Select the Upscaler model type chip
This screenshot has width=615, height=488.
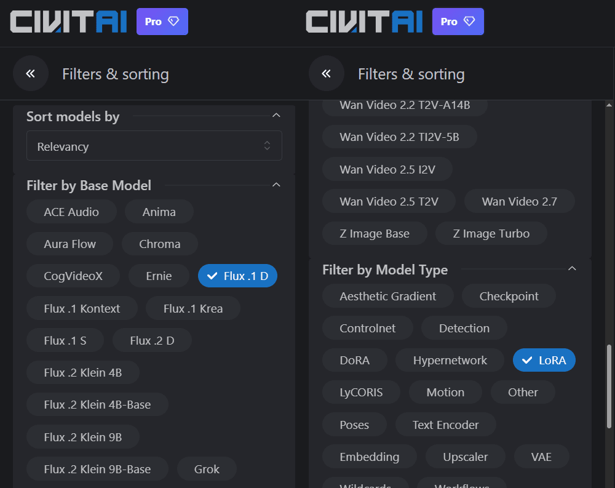pyautogui.click(x=465, y=457)
